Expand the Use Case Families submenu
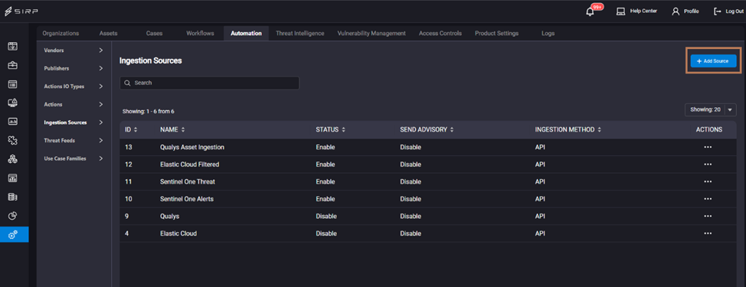 click(x=100, y=158)
